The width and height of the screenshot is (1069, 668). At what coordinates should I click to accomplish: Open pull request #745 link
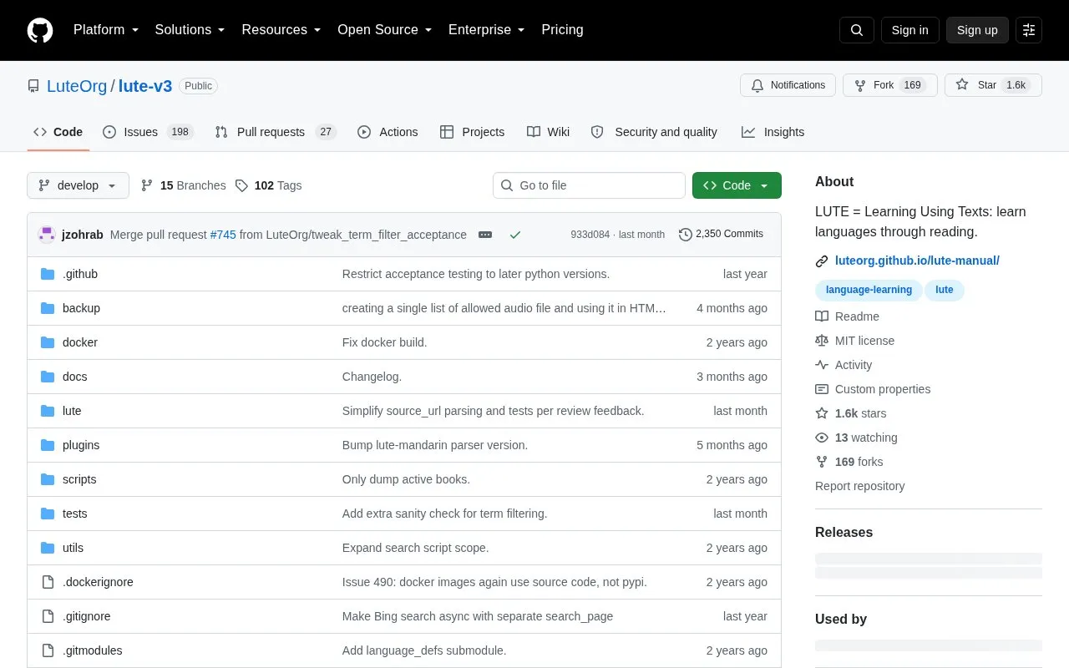(223, 235)
